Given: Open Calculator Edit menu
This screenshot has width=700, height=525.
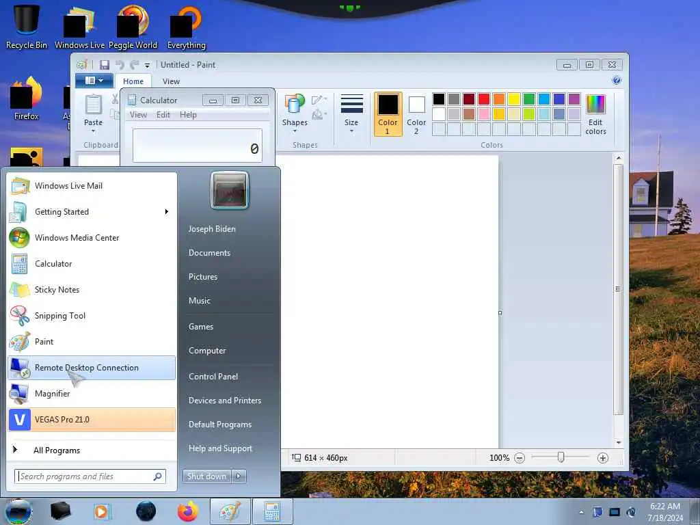Looking at the screenshot, I should (163, 115).
